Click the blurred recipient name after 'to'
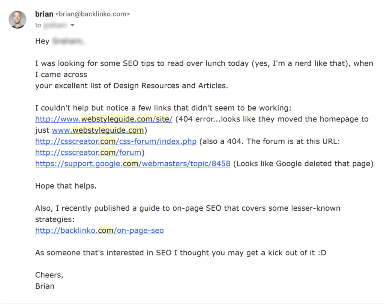 55,25
